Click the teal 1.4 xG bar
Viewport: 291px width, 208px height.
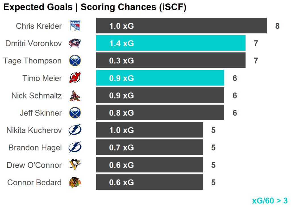(171, 43)
